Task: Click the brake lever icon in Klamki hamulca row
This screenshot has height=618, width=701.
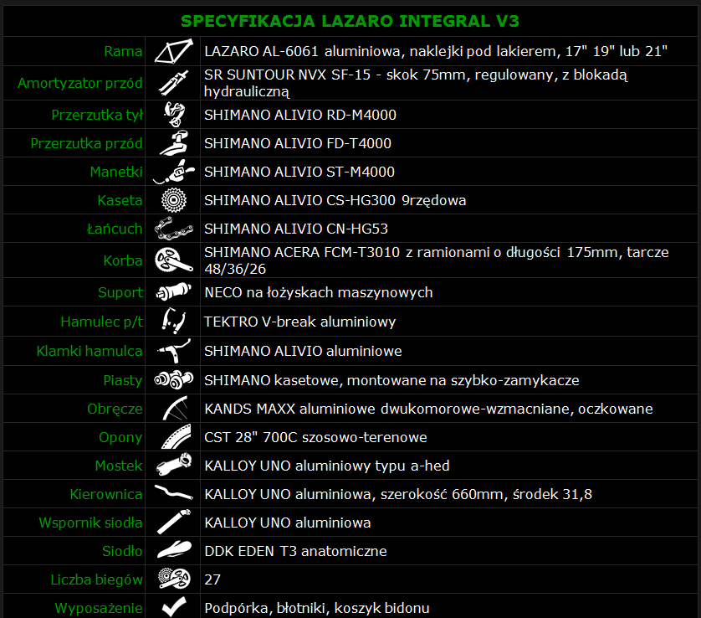Action: (x=174, y=351)
